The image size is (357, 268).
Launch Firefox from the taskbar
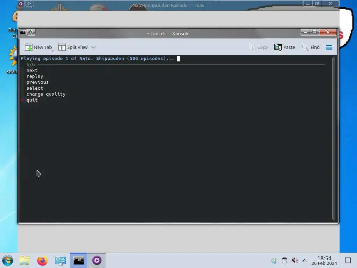coord(42,260)
